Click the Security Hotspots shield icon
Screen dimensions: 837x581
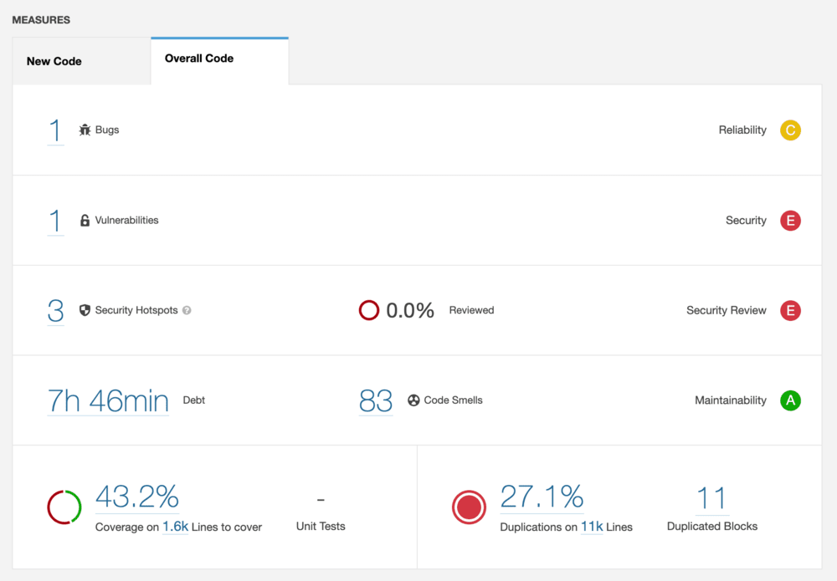pyautogui.click(x=84, y=310)
